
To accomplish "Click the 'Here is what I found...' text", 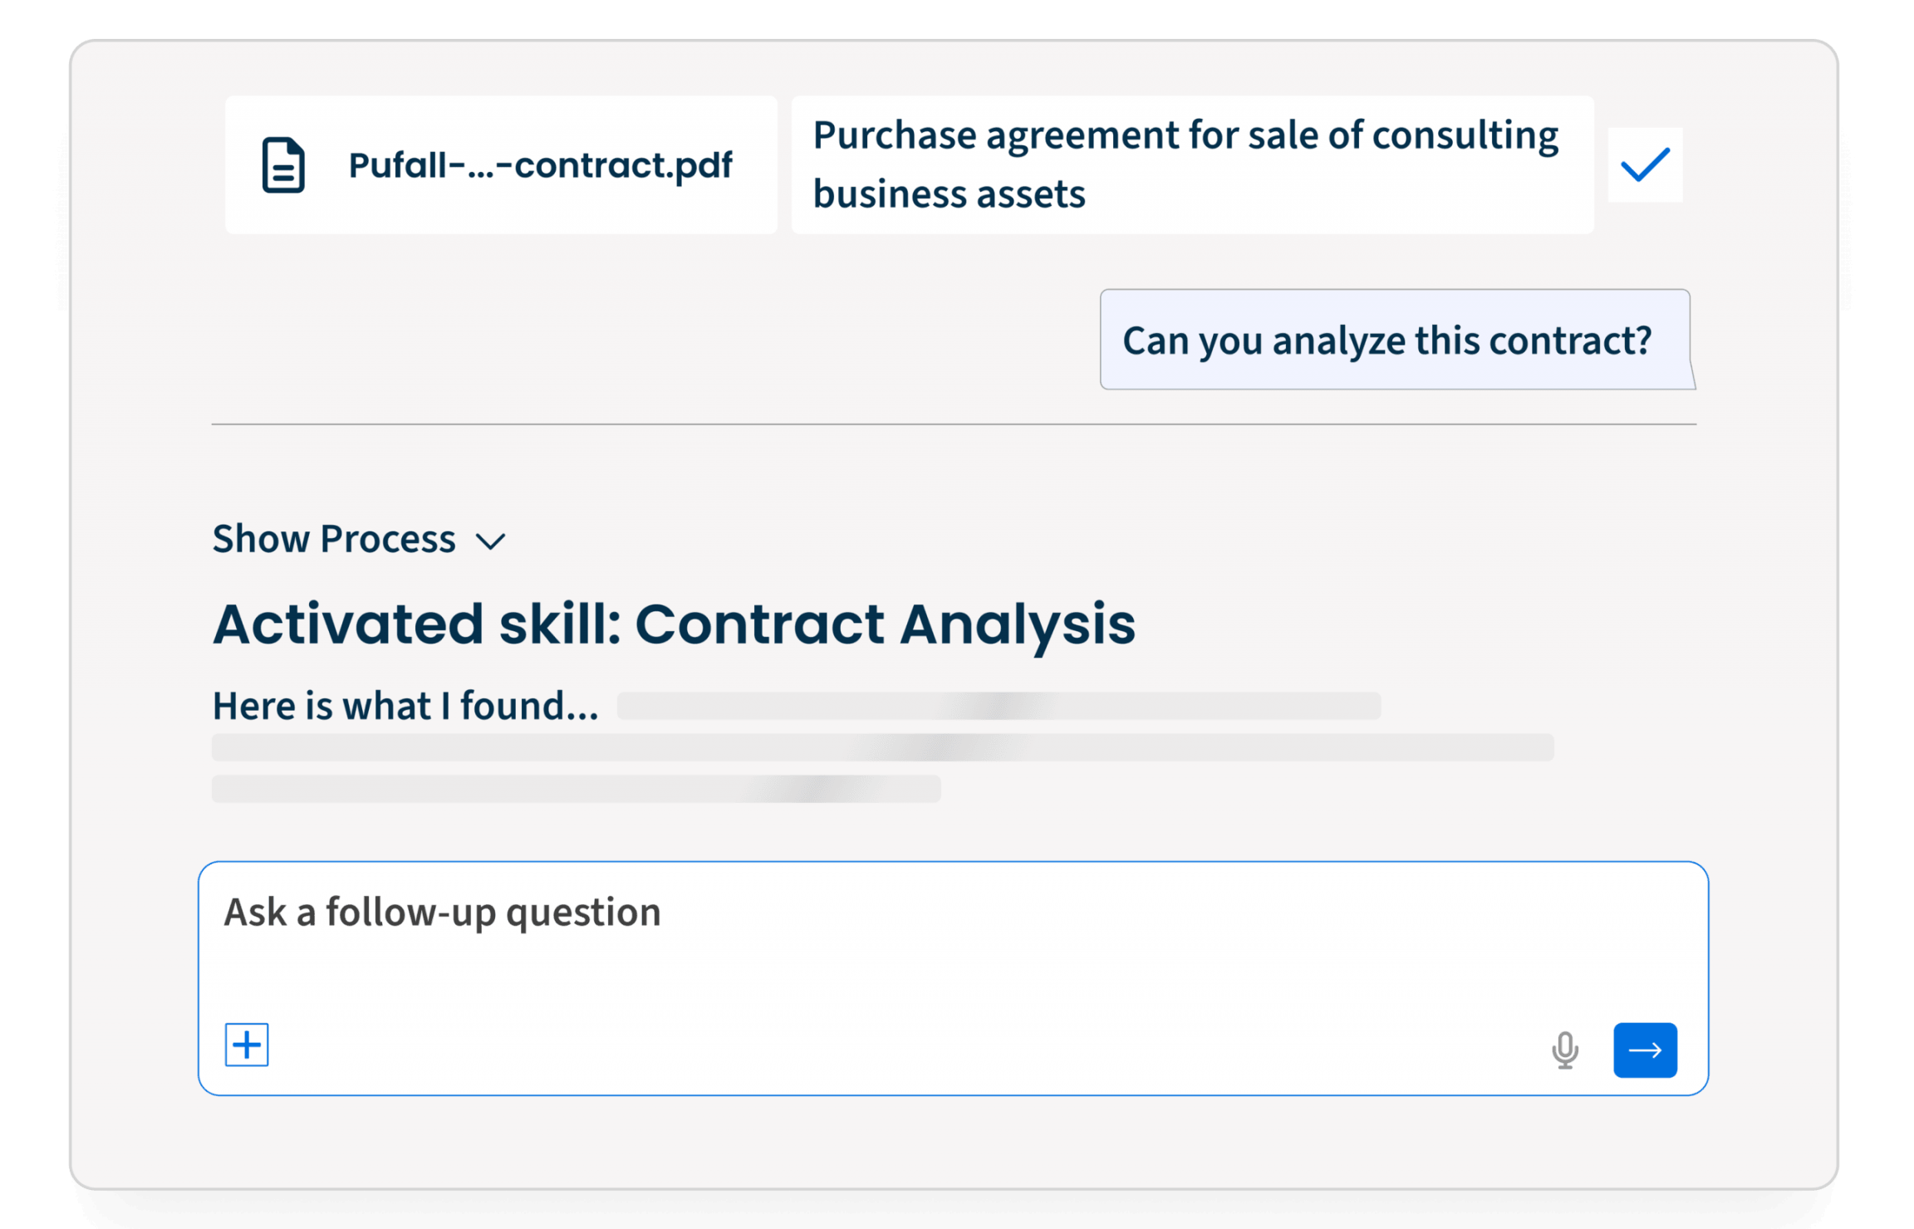I will click(x=405, y=706).
